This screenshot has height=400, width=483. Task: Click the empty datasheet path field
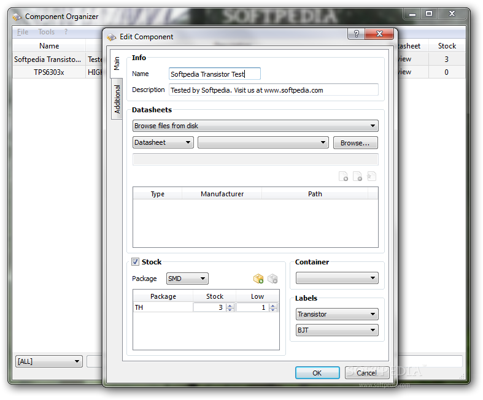(255, 160)
